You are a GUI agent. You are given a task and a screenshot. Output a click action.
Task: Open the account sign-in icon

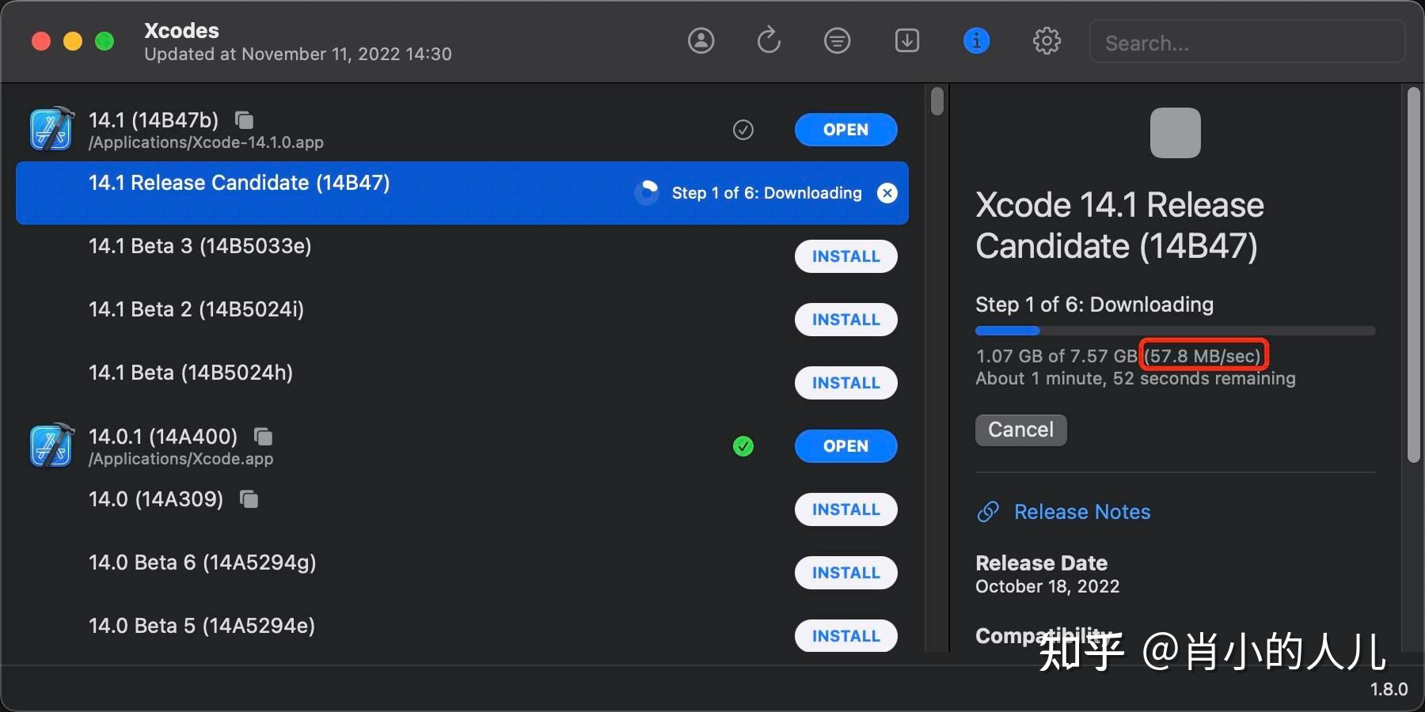point(701,40)
